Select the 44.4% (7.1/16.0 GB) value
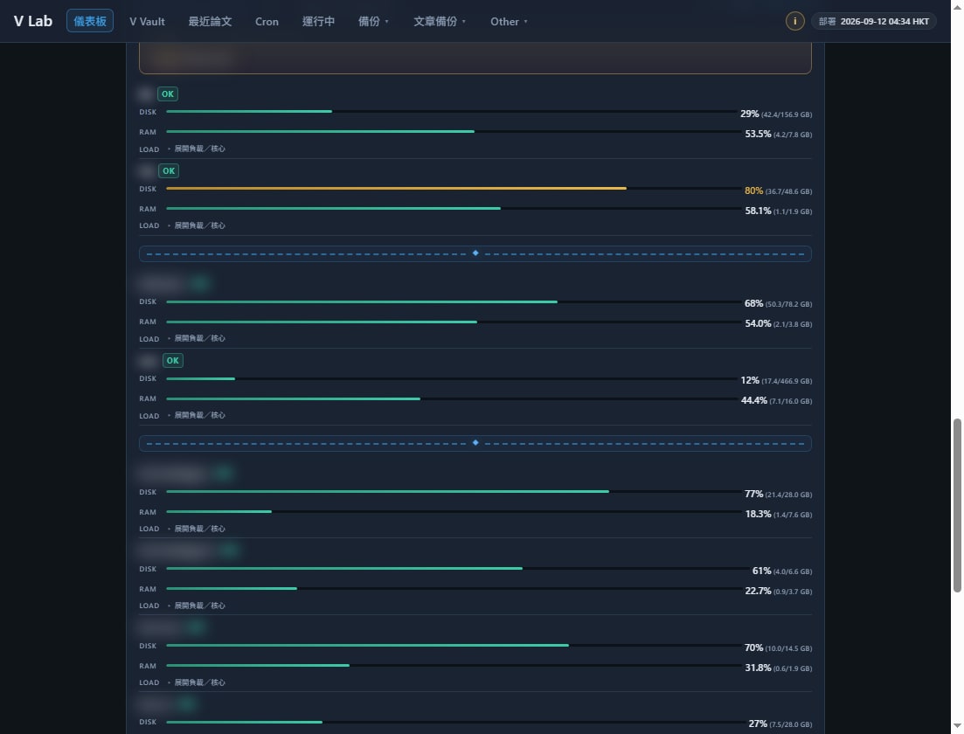This screenshot has width=964, height=734. click(776, 400)
